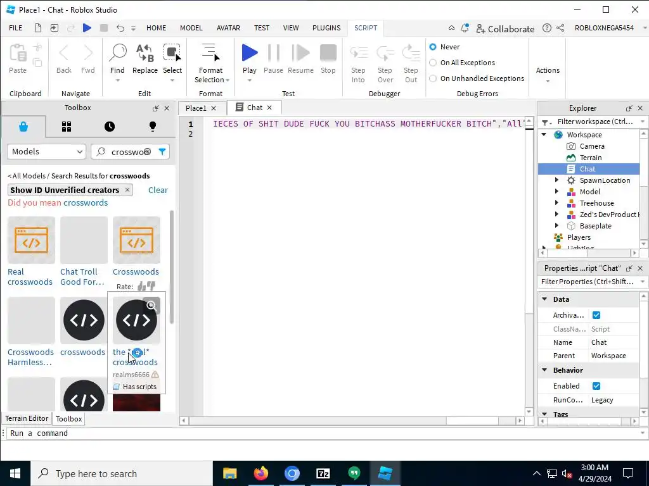Image resolution: width=649 pixels, height=486 pixels.
Task: Select the 'Chat Troll Good For...' thumbnail
Action: click(x=84, y=240)
